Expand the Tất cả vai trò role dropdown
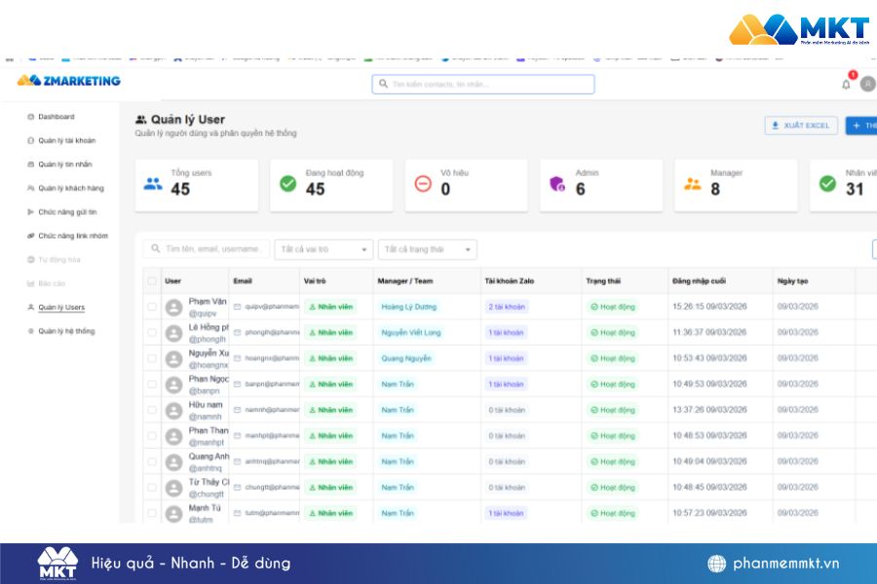Screen dimensions: 877x584 (x=324, y=249)
